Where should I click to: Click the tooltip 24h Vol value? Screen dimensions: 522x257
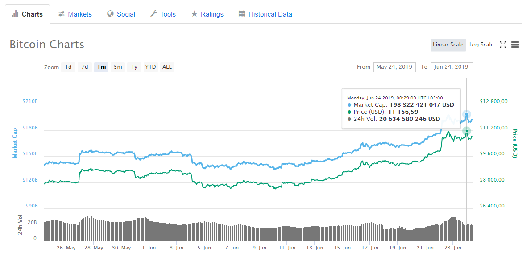tap(409, 119)
